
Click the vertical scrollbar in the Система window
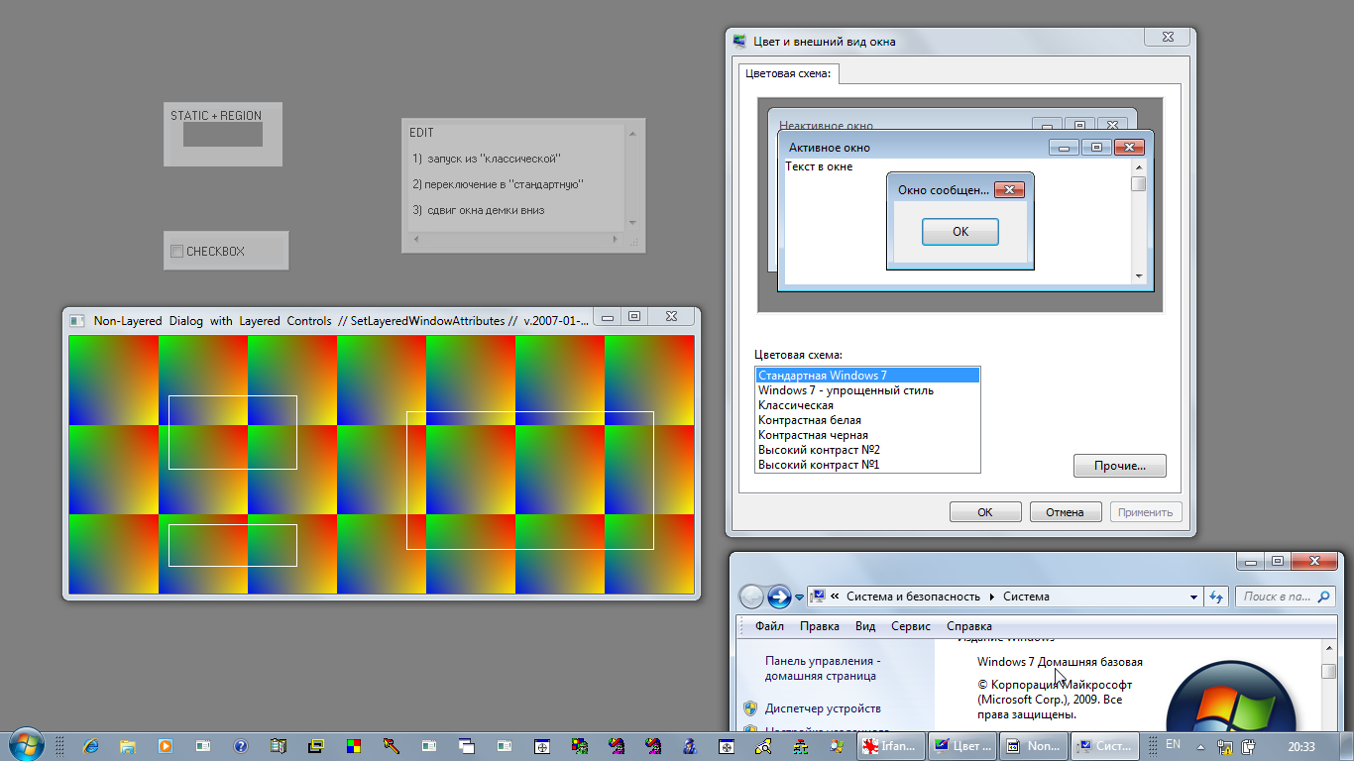coord(1329,687)
